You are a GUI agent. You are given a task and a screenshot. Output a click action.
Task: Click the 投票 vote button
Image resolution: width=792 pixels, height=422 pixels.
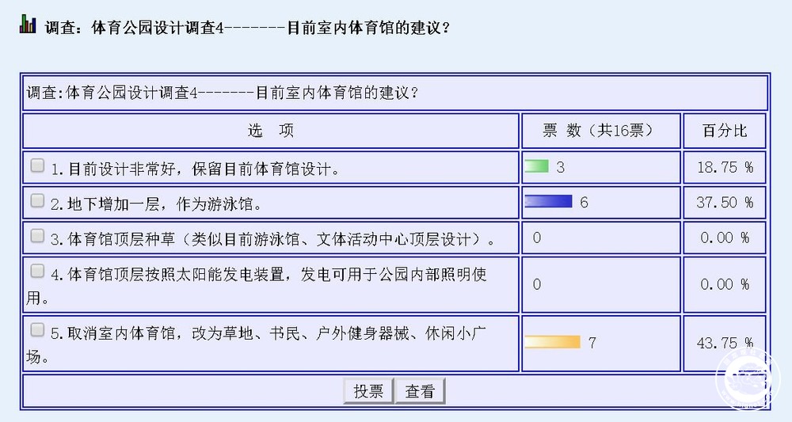(368, 391)
